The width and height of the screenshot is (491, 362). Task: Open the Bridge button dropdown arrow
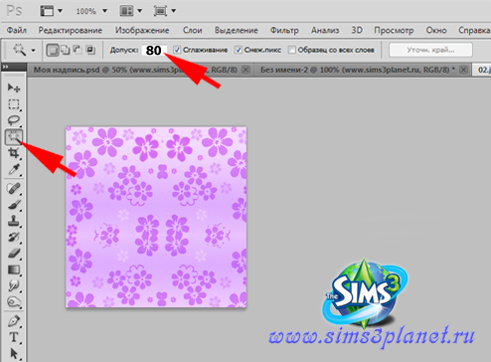click(x=60, y=11)
